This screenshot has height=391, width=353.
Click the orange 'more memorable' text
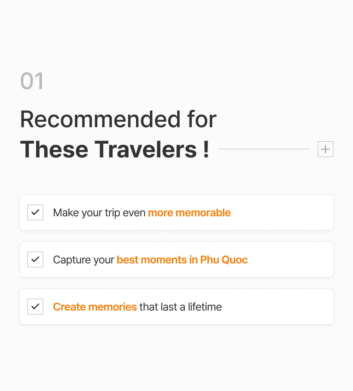coord(189,213)
